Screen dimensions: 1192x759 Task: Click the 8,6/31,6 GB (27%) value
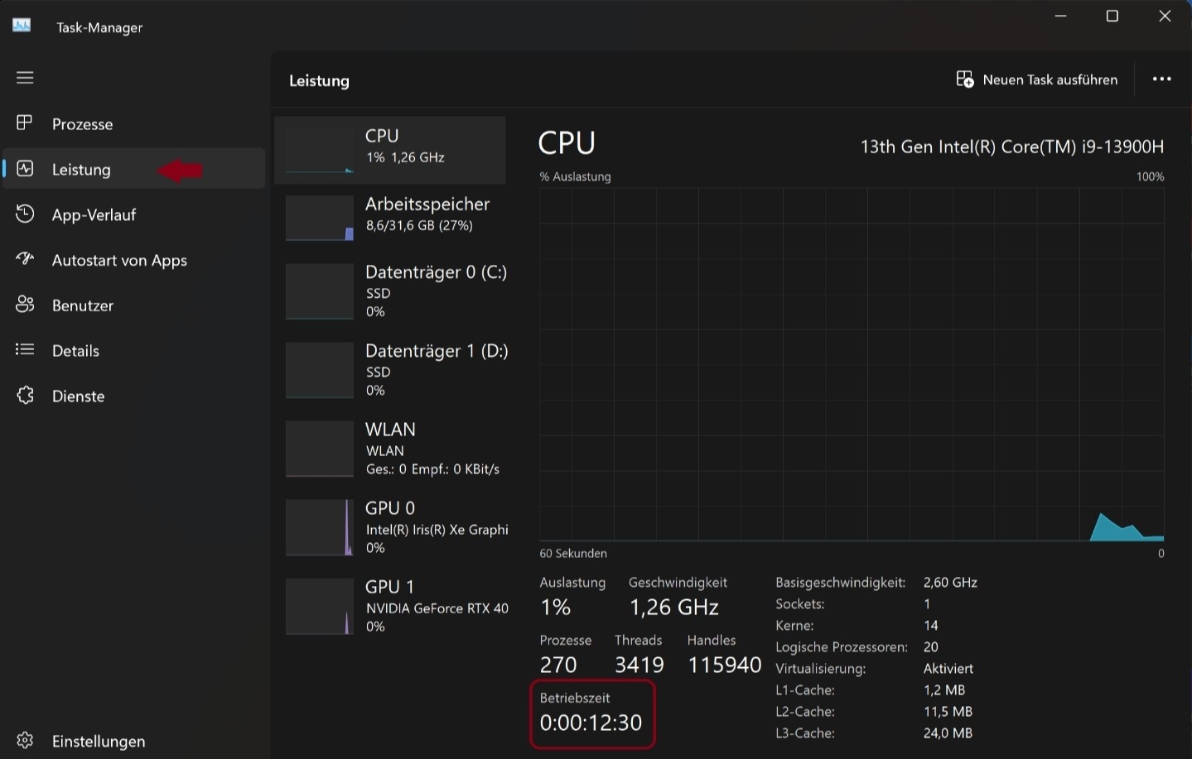pyautogui.click(x=419, y=225)
